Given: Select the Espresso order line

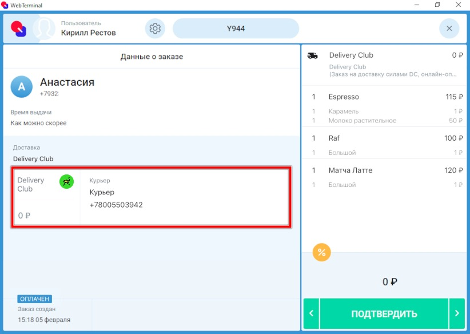Looking at the screenshot, I should [x=385, y=97].
